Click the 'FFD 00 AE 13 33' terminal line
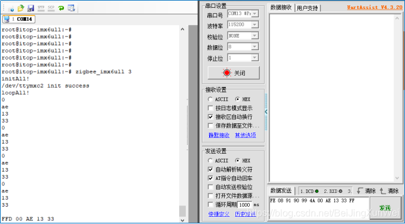 click(28, 219)
